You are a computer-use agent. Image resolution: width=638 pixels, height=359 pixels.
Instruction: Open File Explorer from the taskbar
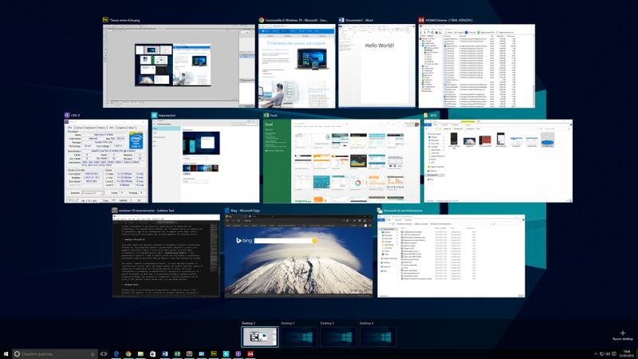pos(140,353)
